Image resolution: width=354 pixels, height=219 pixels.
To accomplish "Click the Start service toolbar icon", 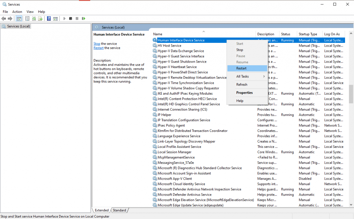I will coord(64,18).
